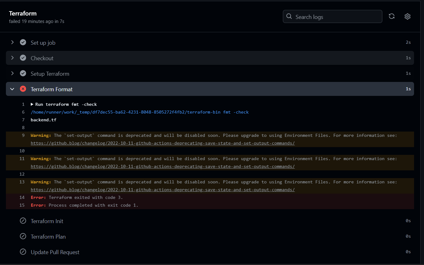Click the 0s duration for Terraform Init
424x265 pixels.
pos(408,221)
